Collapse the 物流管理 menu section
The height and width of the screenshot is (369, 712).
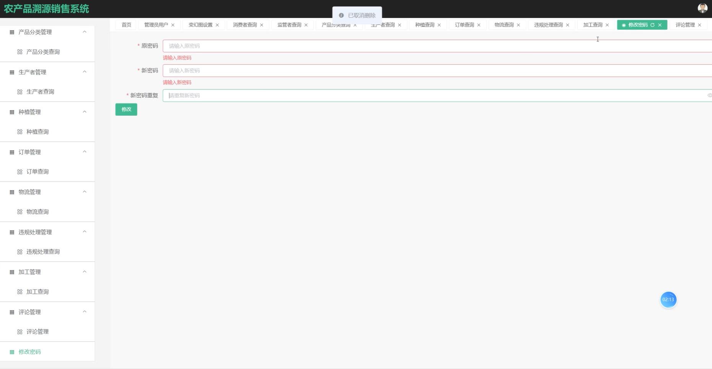click(x=85, y=192)
